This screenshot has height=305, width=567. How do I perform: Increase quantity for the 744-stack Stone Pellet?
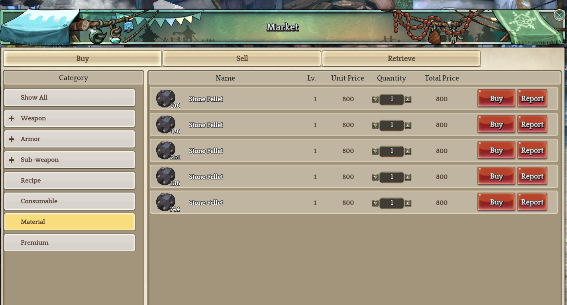pyautogui.click(x=408, y=203)
